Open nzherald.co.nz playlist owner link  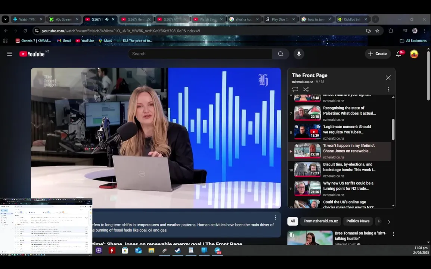pos(303,82)
